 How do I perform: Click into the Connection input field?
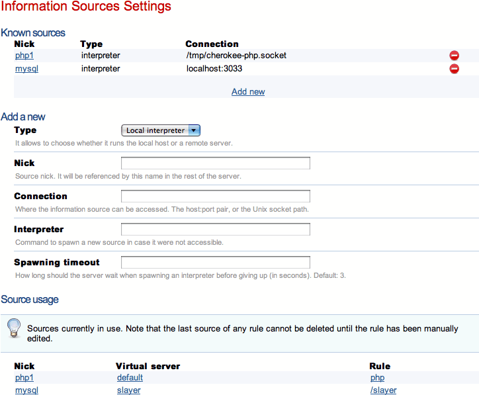215,197
